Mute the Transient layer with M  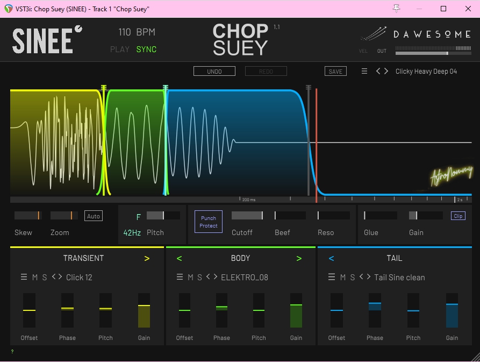35,278
